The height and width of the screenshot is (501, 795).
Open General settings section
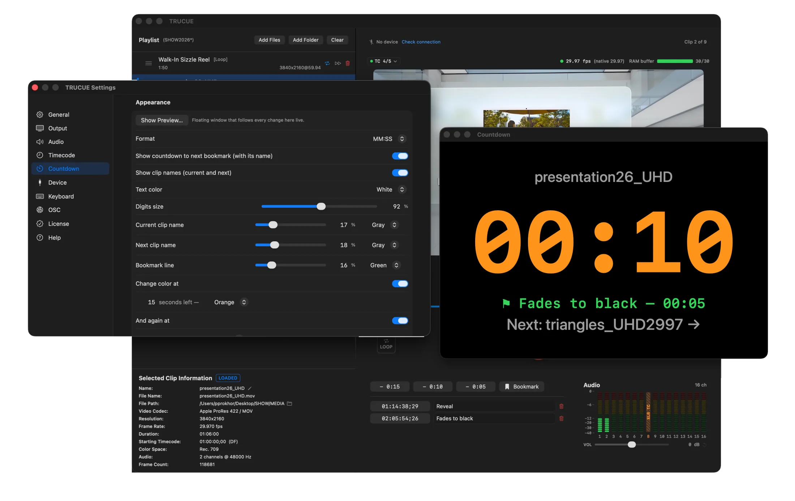(x=70, y=115)
